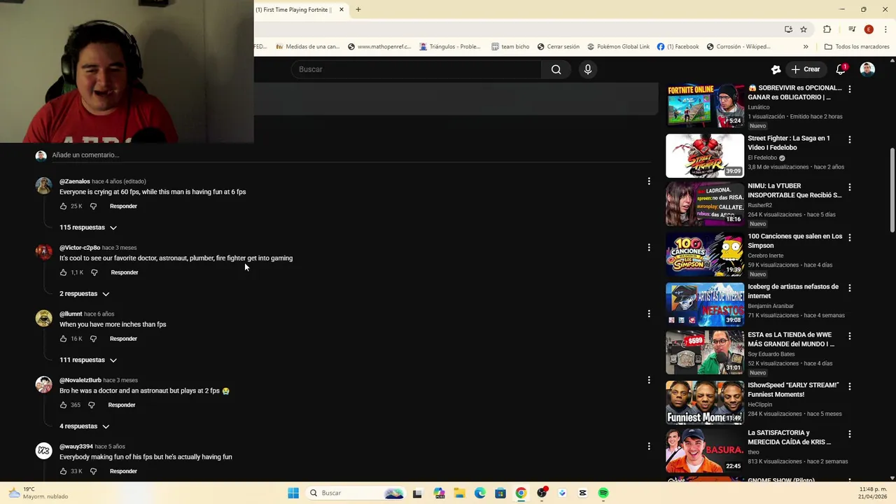Activate voice search microphone
This screenshot has height=504, width=896.
tap(588, 69)
